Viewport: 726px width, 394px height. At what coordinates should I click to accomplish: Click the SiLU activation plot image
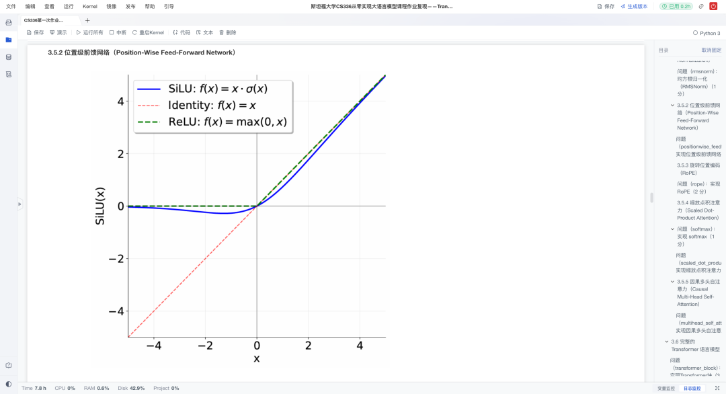point(240,219)
